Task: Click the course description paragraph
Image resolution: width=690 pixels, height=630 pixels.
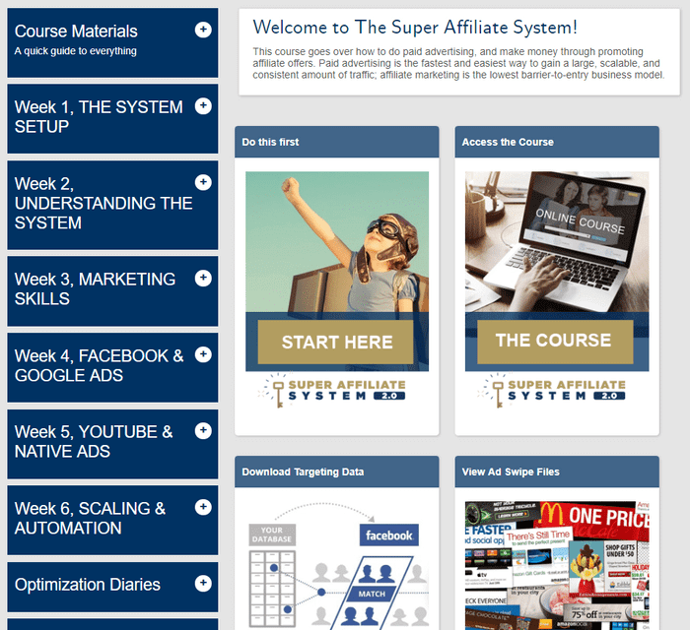Action: point(458,63)
